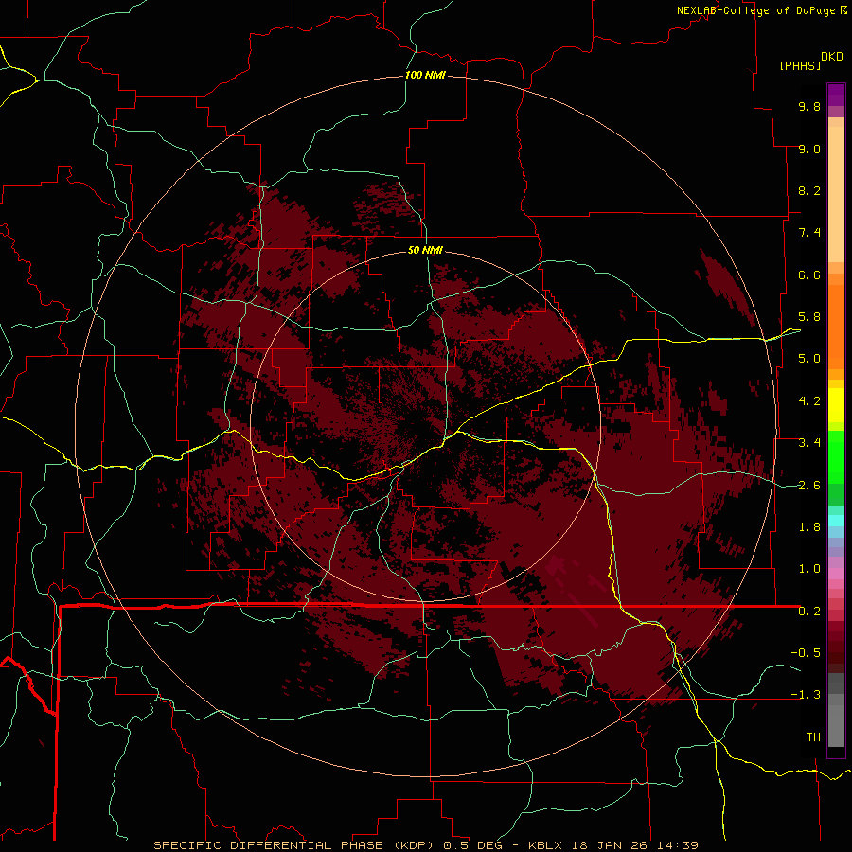Image resolution: width=852 pixels, height=852 pixels.
Task: Click the 3.4 legend value
Action: [x=809, y=443]
